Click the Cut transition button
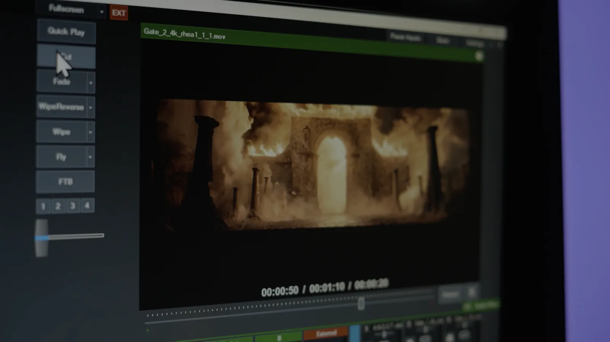 click(x=66, y=57)
